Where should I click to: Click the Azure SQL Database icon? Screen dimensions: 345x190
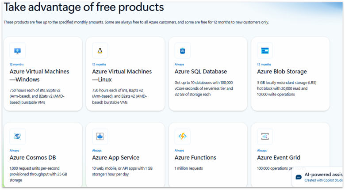click(x=182, y=51)
